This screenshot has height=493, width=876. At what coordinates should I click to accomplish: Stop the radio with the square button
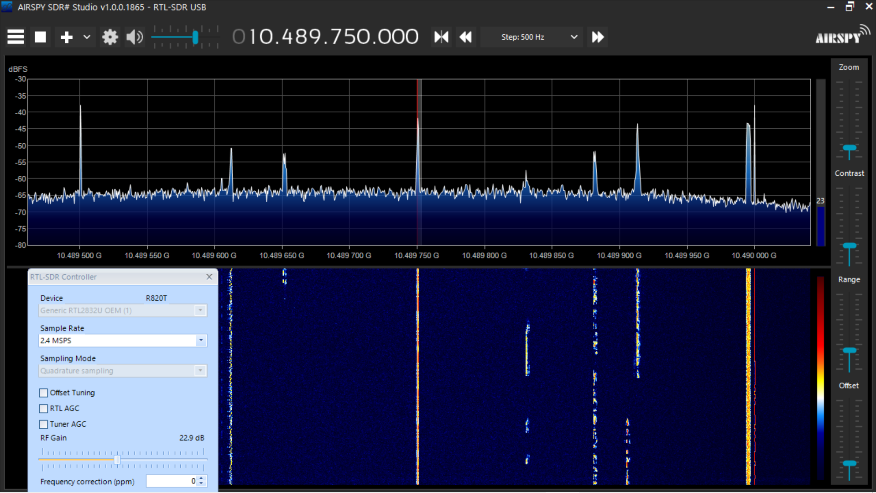pyautogui.click(x=41, y=37)
